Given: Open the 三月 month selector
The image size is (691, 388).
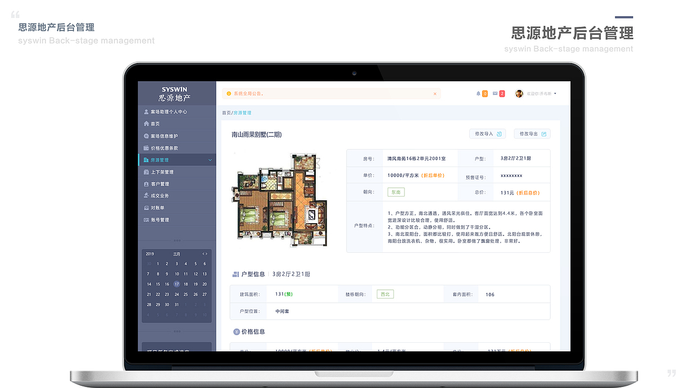Looking at the screenshot, I should click(x=177, y=254).
